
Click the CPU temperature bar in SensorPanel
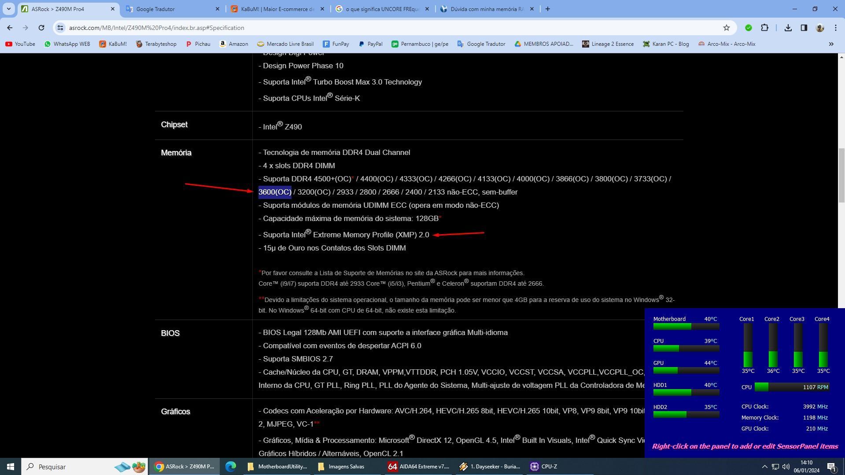(x=686, y=348)
